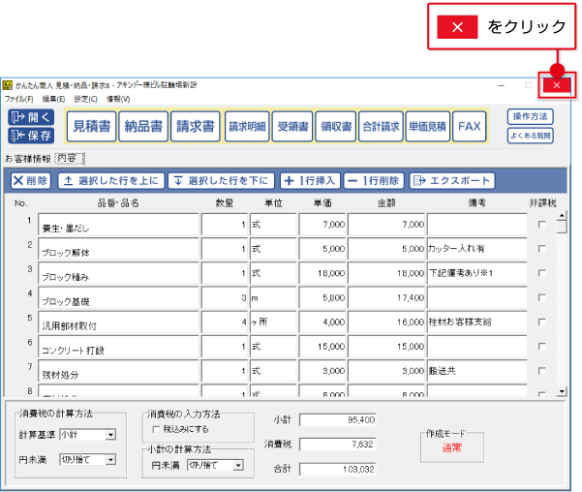Delete row using the 削除 button

click(x=31, y=180)
